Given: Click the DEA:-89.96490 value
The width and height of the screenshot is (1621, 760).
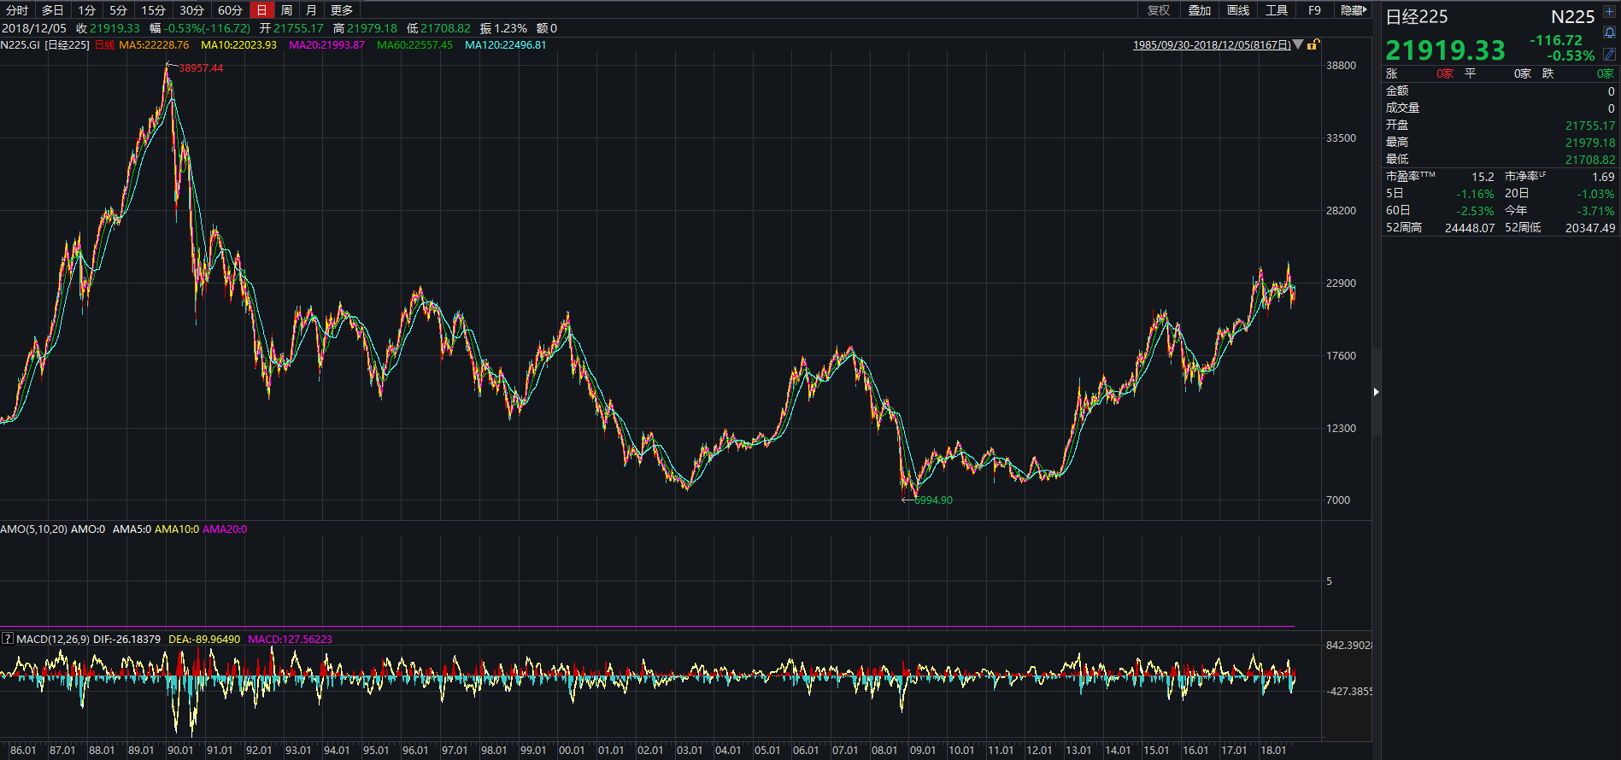Looking at the screenshot, I should pos(204,639).
